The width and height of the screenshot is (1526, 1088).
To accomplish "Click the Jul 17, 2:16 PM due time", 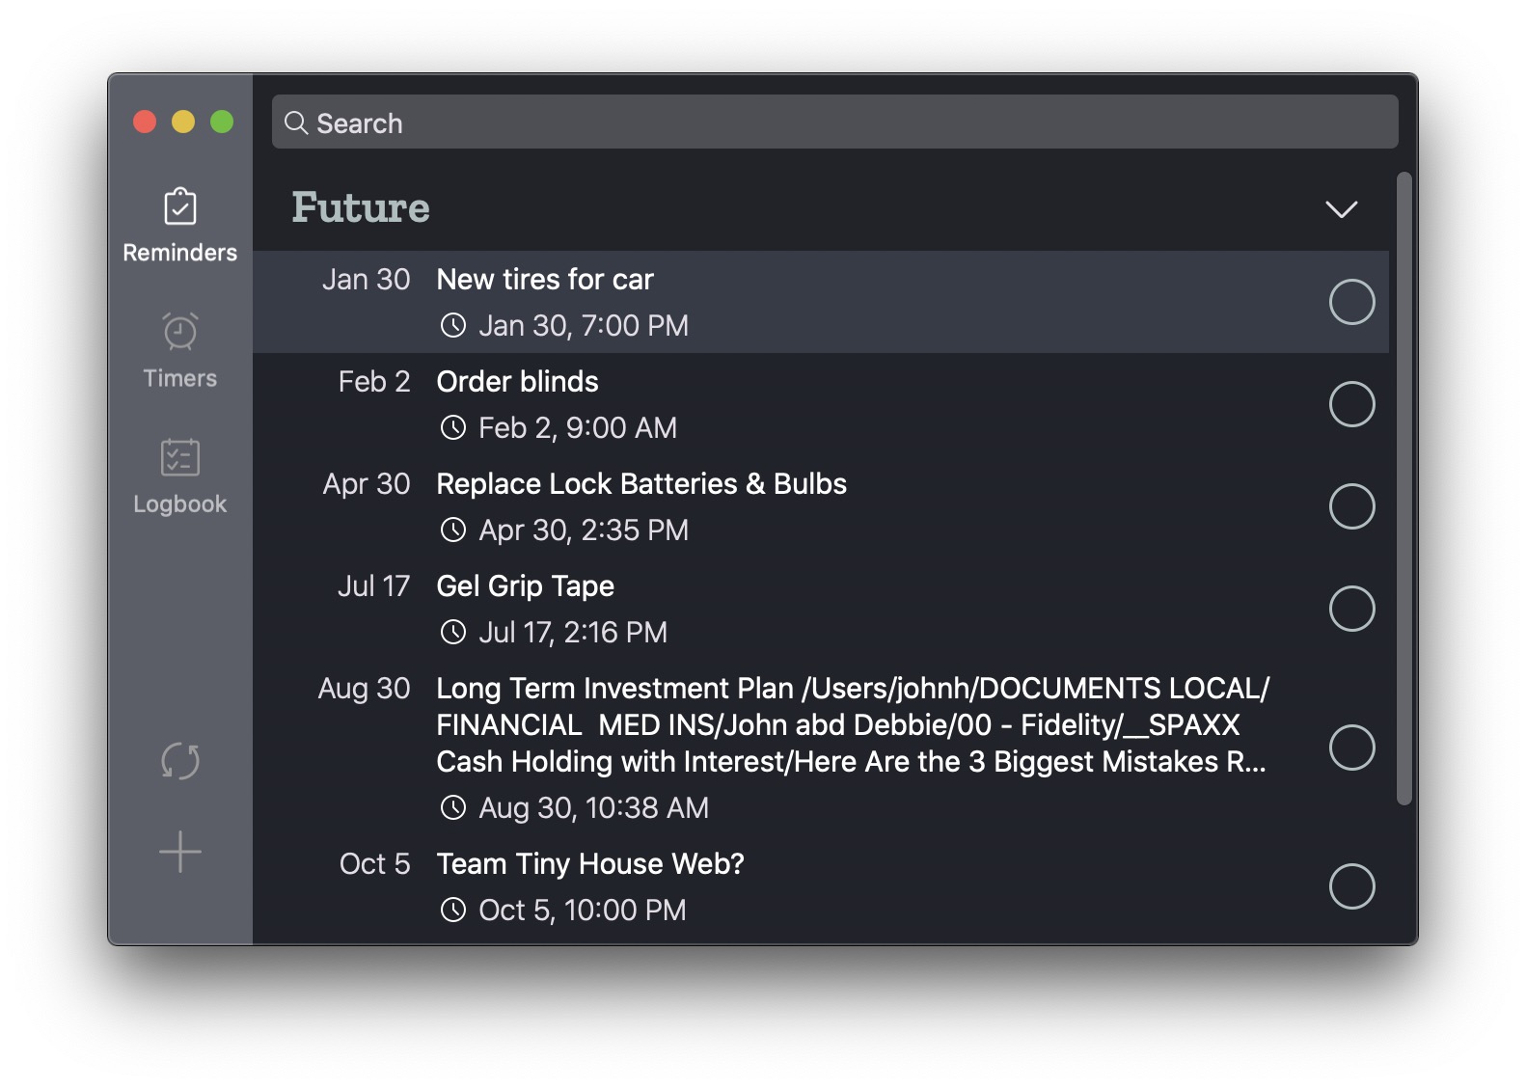I will pyautogui.click(x=572, y=633).
